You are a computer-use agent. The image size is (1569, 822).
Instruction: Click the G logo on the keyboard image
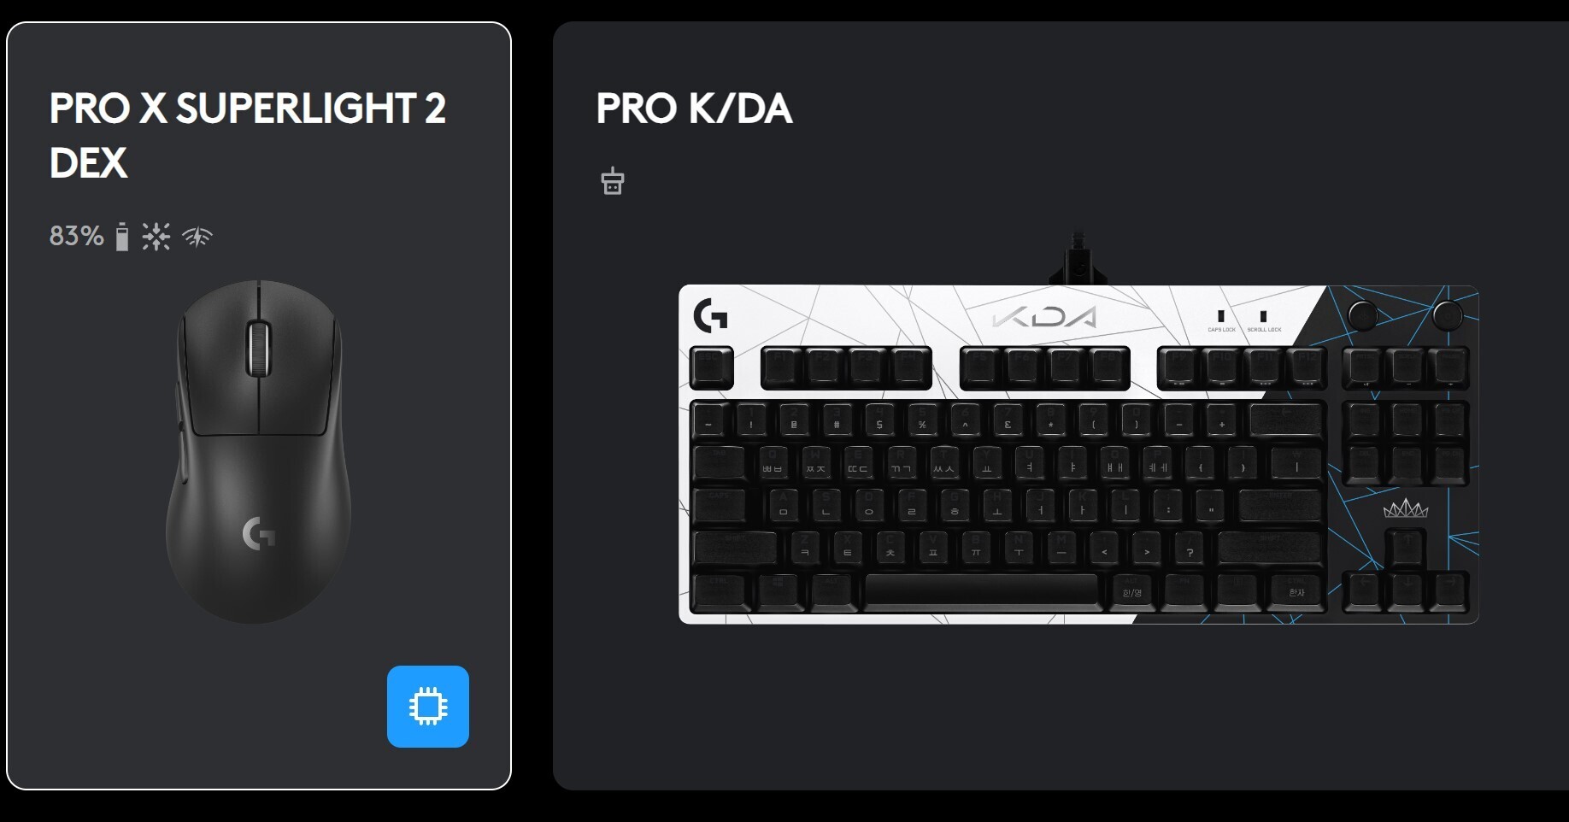coord(711,315)
